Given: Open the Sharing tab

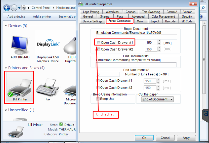Looking at the screenshot, I should coord(105,16).
